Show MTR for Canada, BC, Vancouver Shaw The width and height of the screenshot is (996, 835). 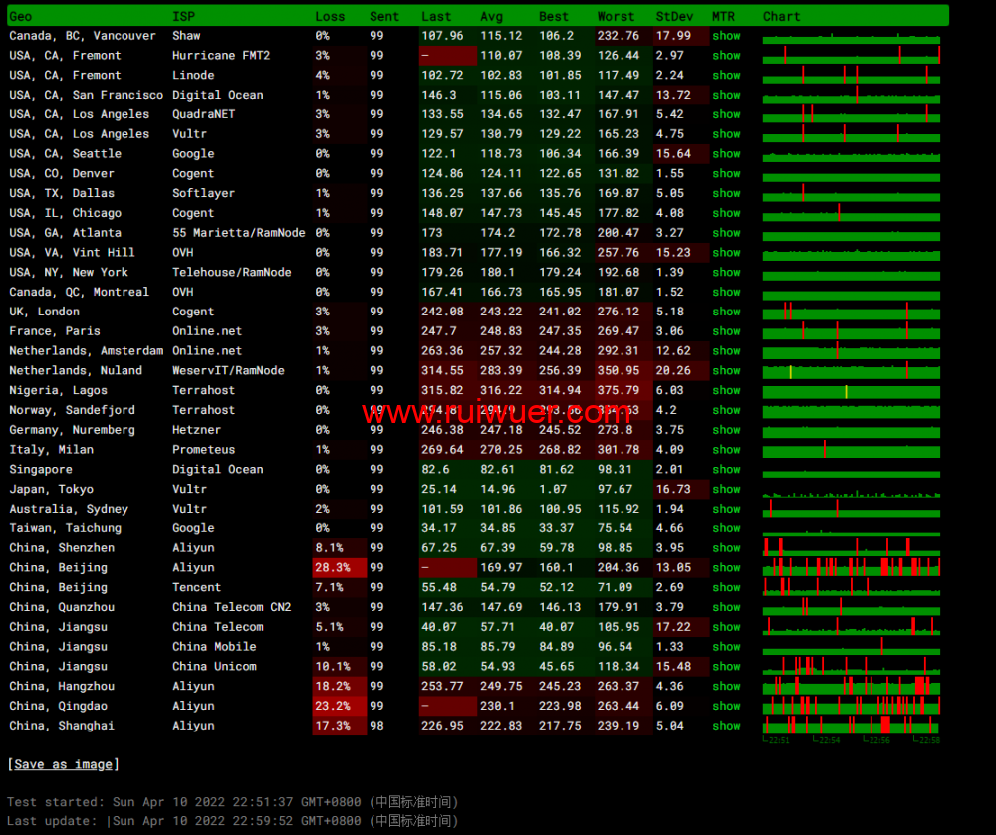(x=726, y=36)
